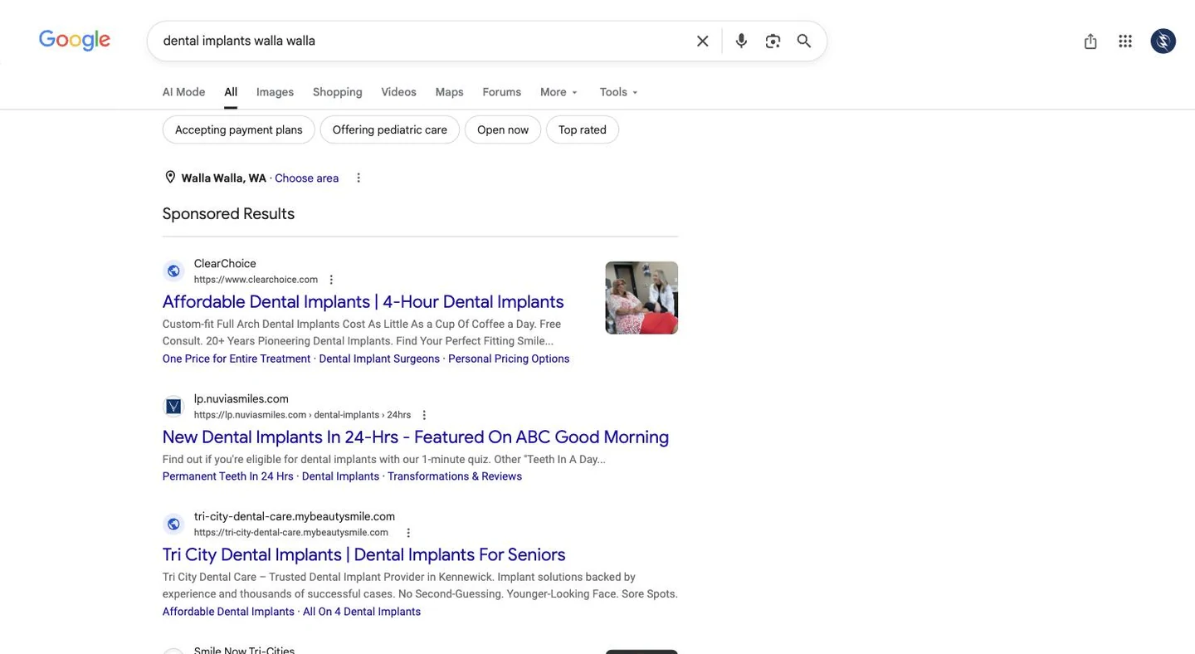1195x654 pixels.
Task: Toggle the Accepting payment plans filter
Action: [x=239, y=129]
